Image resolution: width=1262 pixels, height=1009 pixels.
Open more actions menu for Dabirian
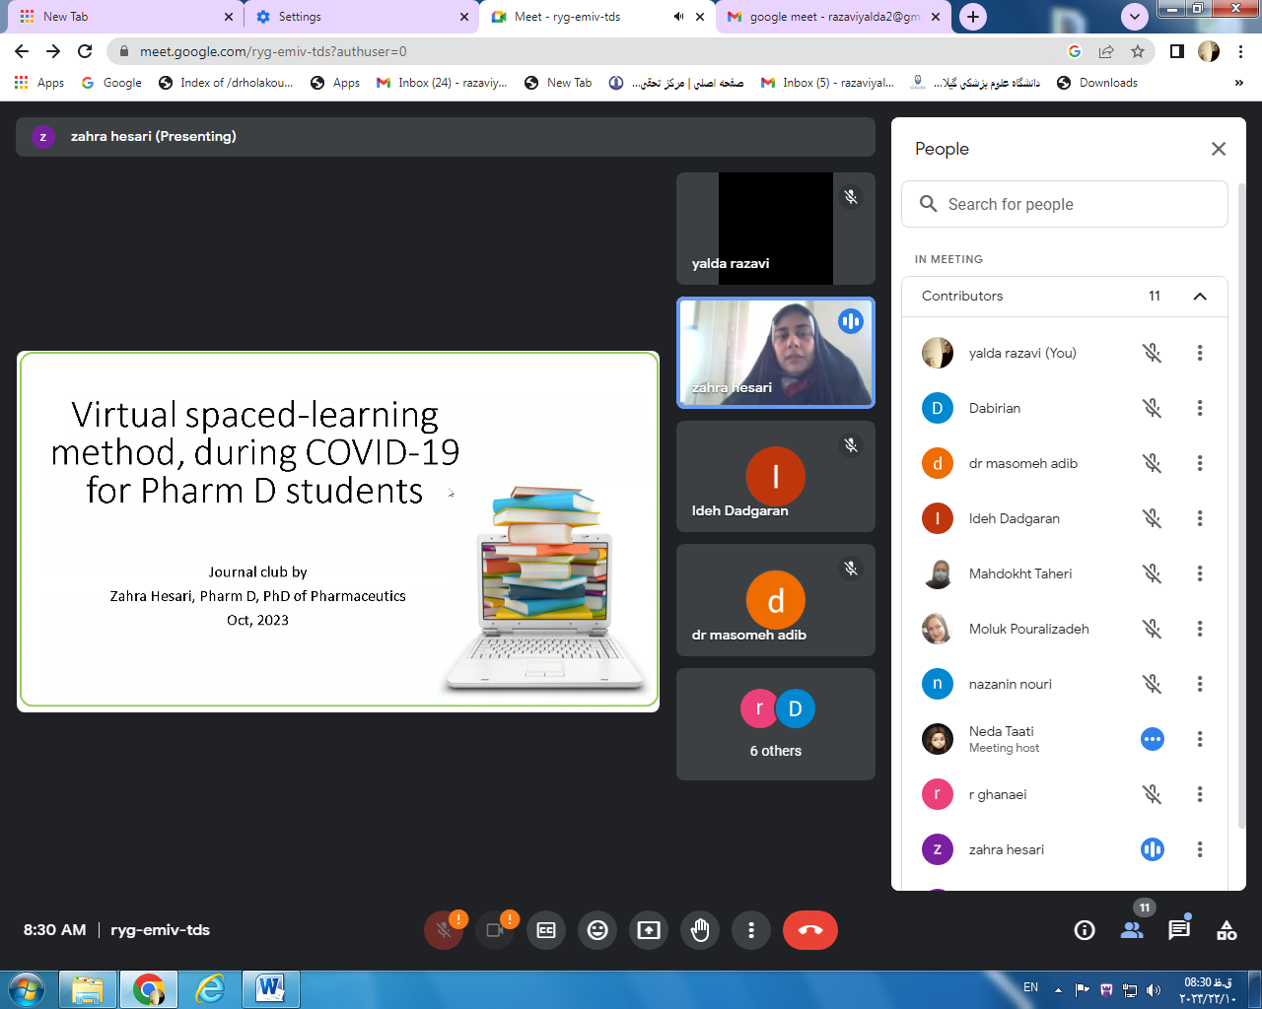pyautogui.click(x=1200, y=408)
